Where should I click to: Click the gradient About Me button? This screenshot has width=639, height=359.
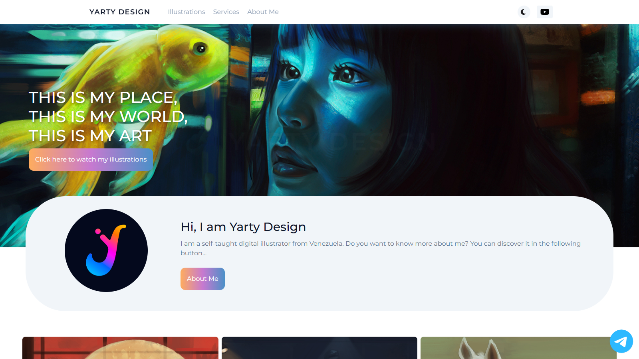pyautogui.click(x=202, y=279)
